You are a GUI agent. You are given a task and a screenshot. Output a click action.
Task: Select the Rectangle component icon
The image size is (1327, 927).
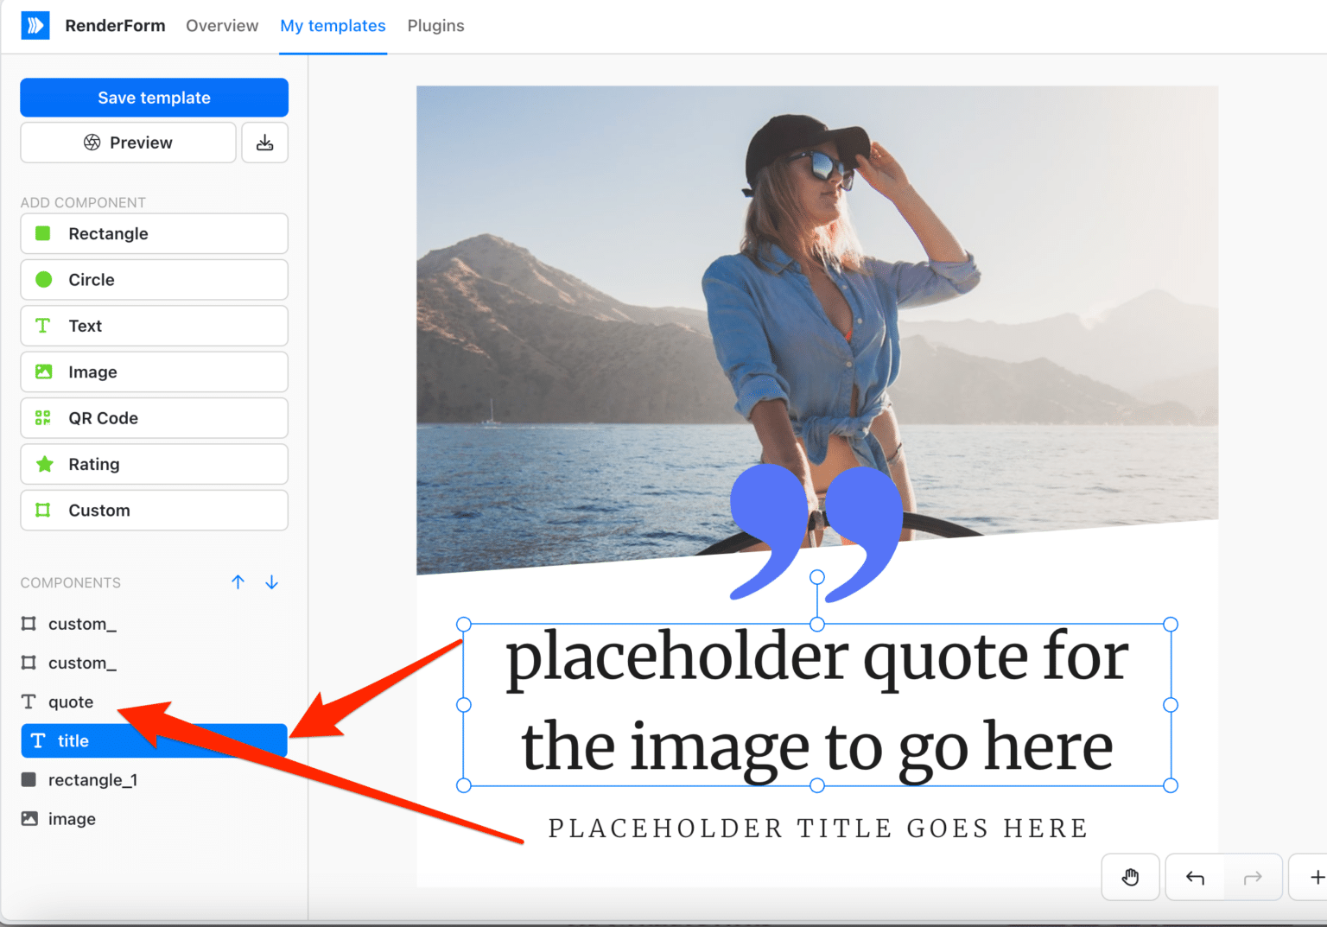[43, 233]
